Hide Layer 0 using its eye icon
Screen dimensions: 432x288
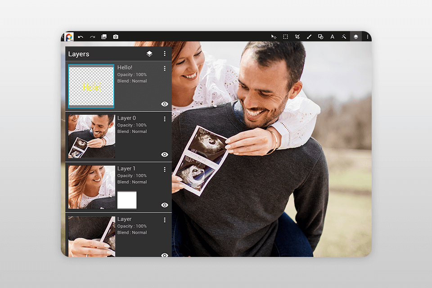[165, 154]
